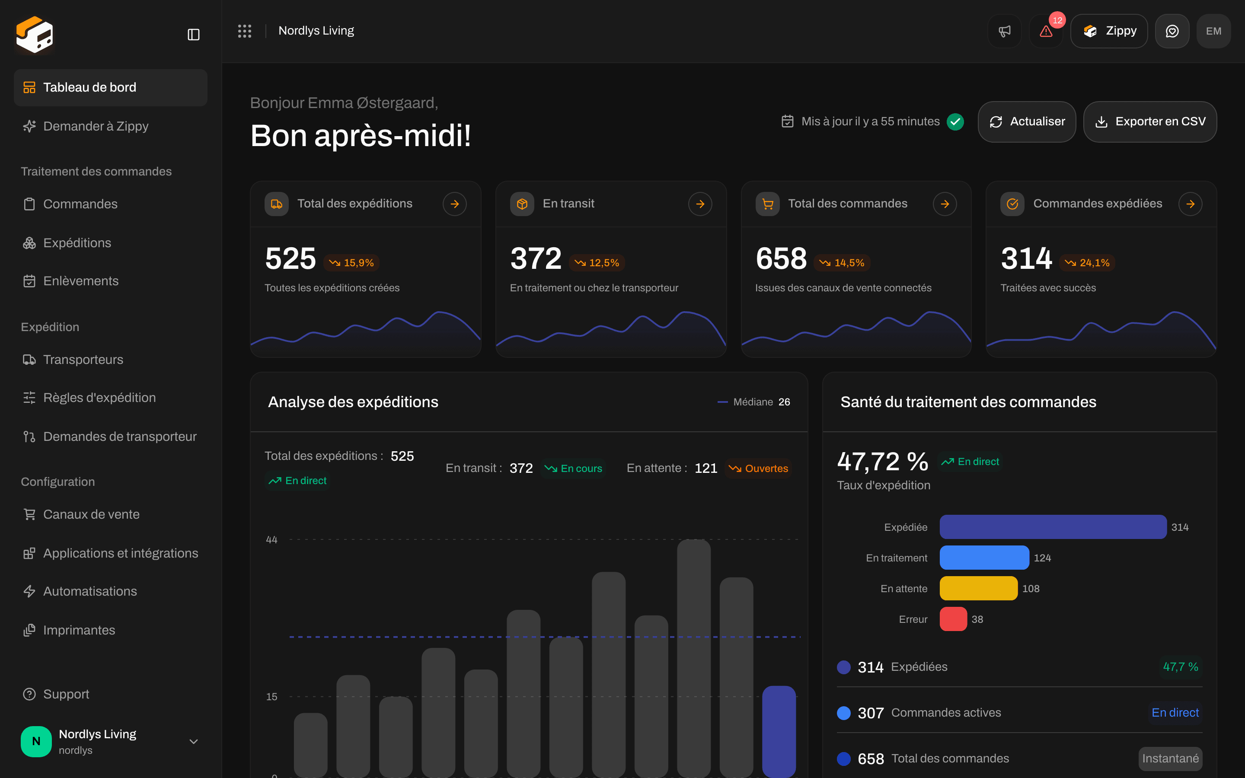Open Demander à Zippy
The width and height of the screenshot is (1245, 778).
[x=111, y=126]
